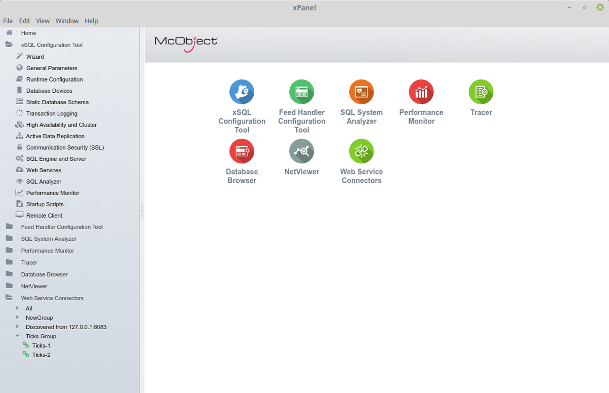This screenshot has height=393, width=609.
Task: Expand the NewGroup tree node
Action: click(17, 317)
